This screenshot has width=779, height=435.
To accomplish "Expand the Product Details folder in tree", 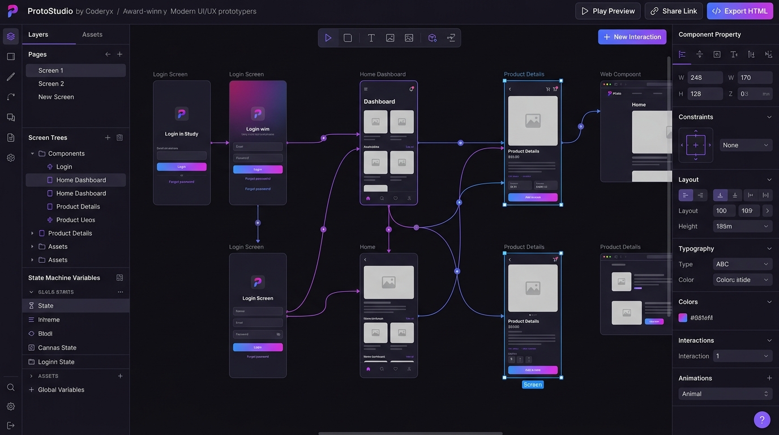I will [x=32, y=233].
